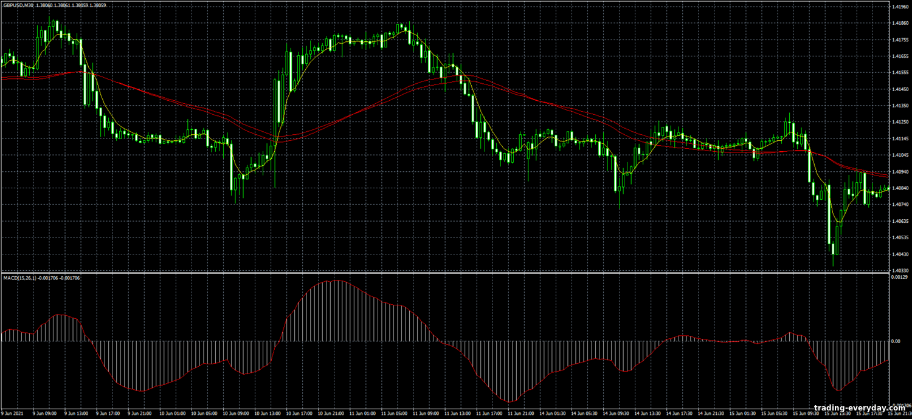Click the 1.41860 price scale label
The width and height of the screenshot is (912, 419).
[x=899, y=24]
